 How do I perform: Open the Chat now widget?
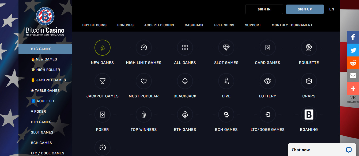tap(322, 150)
